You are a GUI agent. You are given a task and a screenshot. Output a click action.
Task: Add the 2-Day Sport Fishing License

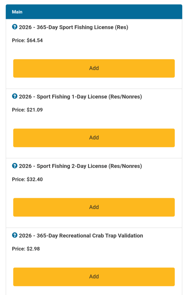click(94, 207)
